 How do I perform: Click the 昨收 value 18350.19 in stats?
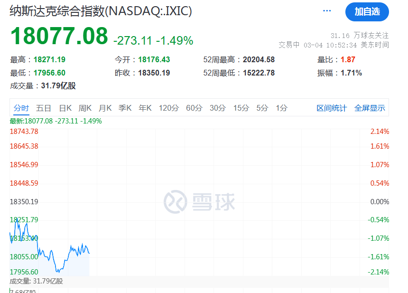154,73
